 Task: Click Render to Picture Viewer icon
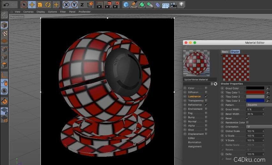tap(108, 5)
